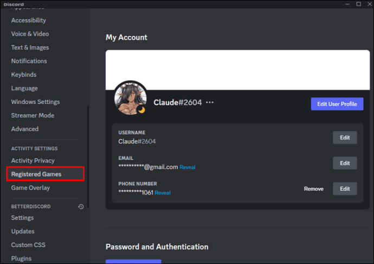The width and height of the screenshot is (374, 264).
Task: Select the Keybinds settings tab
Action: 25,75
